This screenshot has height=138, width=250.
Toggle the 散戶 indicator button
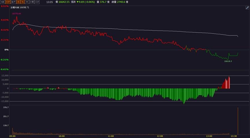pos(13,2)
